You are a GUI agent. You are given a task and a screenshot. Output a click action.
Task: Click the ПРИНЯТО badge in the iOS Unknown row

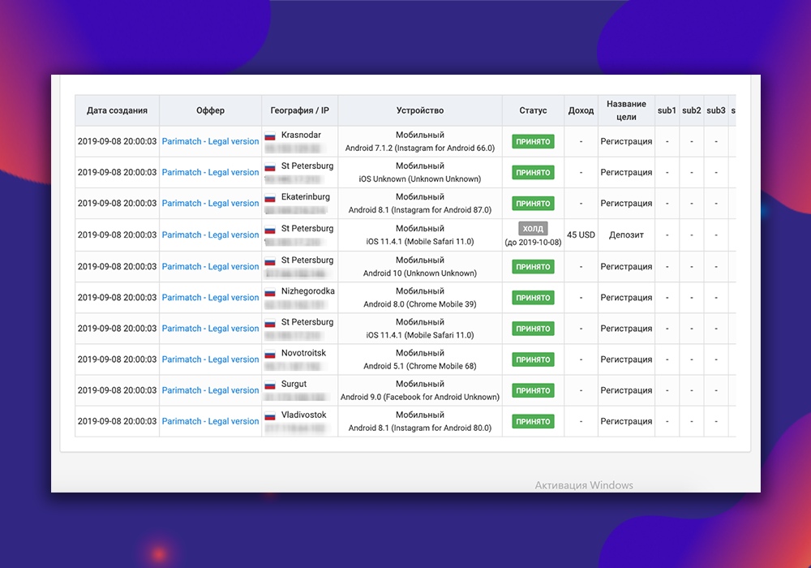point(533,173)
